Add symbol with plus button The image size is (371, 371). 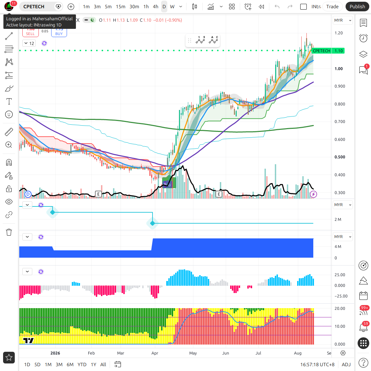[71, 7]
